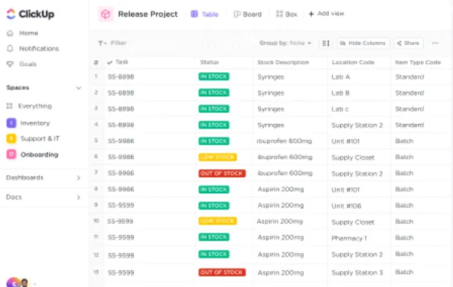Click the Release Project cube icon
This screenshot has width=453, height=287.
pyautogui.click(x=105, y=14)
